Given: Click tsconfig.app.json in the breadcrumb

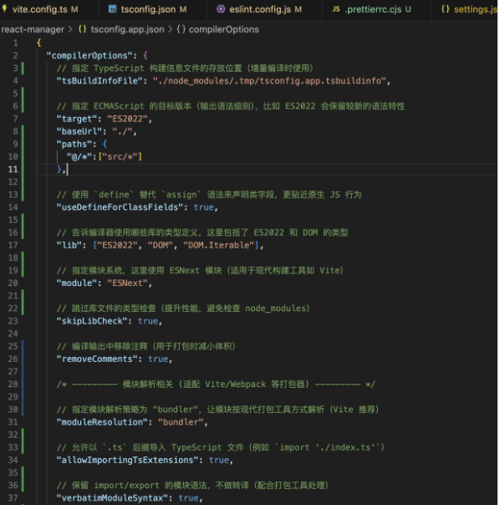Looking at the screenshot, I should [x=127, y=29].
